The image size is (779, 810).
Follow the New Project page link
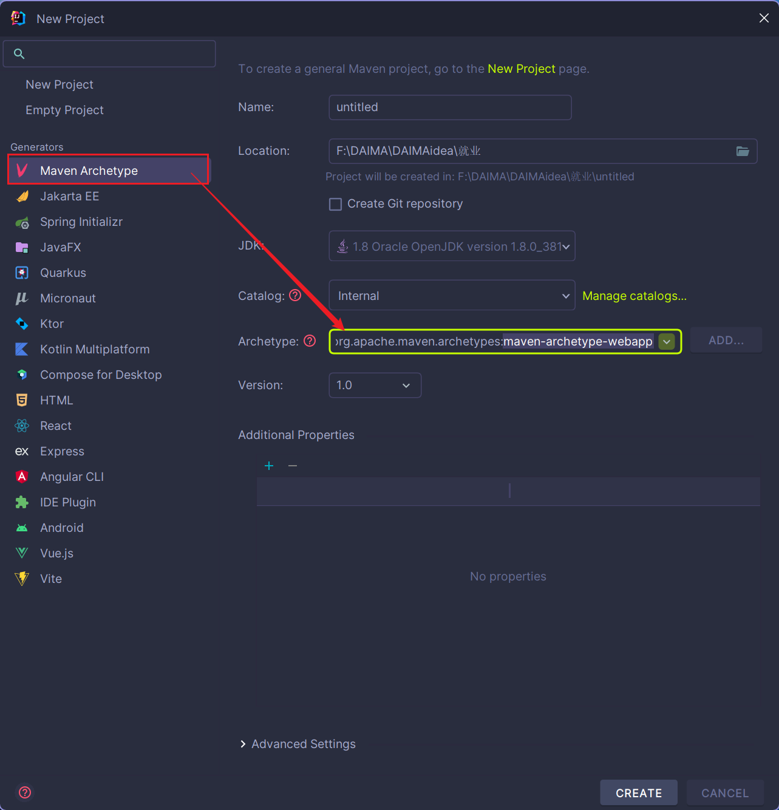click(x=522, y=69)
